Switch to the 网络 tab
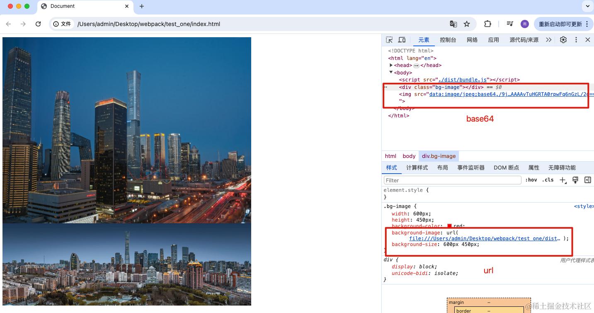The image size is (594, 313). click(x=472, y=40)
